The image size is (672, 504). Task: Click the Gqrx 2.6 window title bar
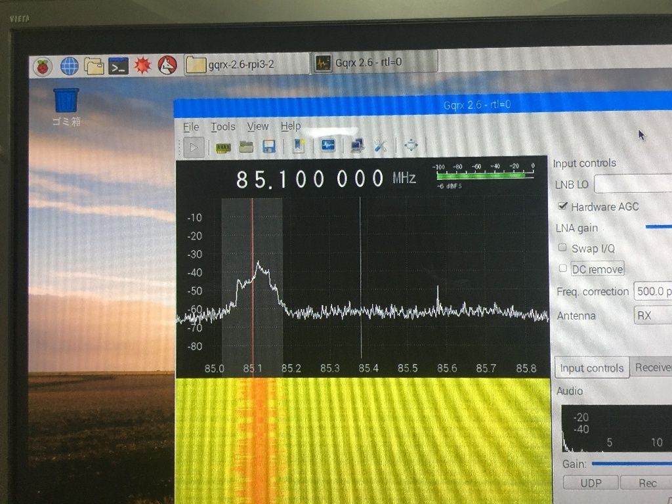(423, 104)
